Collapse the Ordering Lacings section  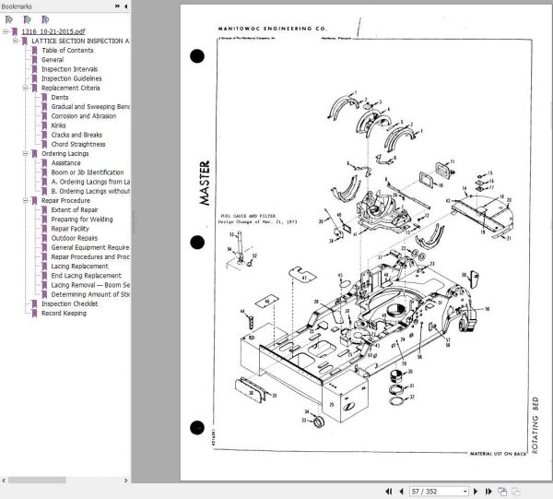25,153
